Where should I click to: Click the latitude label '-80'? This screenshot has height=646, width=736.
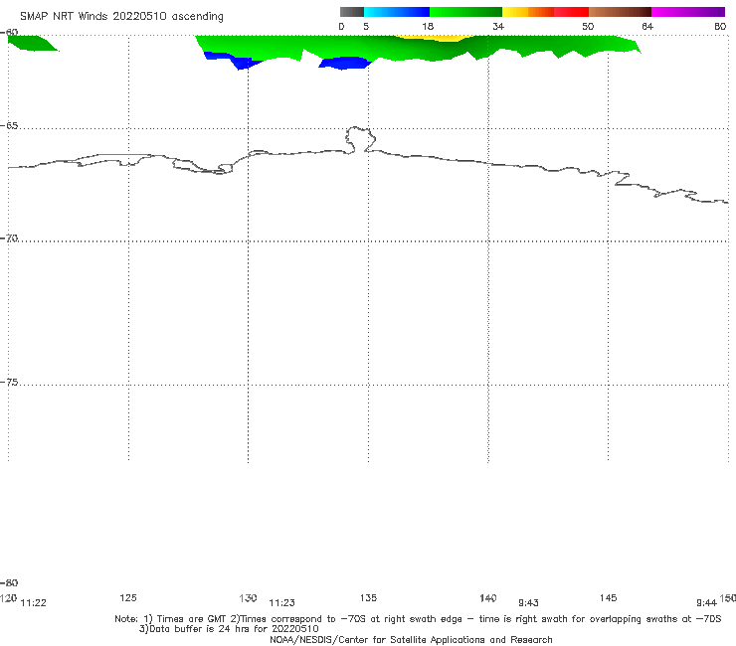point(9,582)
